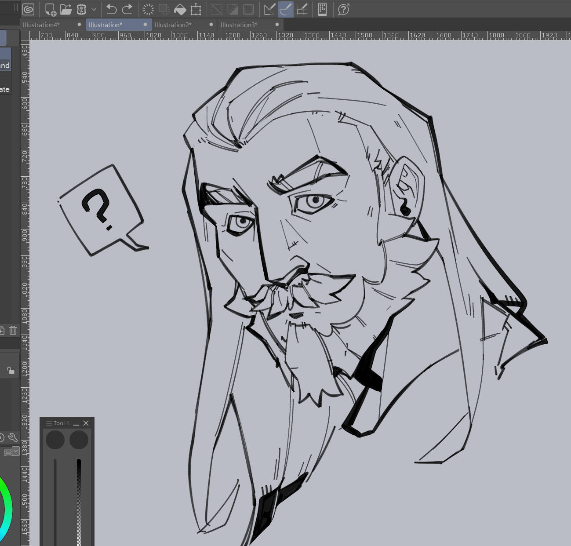Image resolution: width=571 pixels, height=546 pixels.
Task: Click the Undo arrow
Action: (x=111, y=9)
